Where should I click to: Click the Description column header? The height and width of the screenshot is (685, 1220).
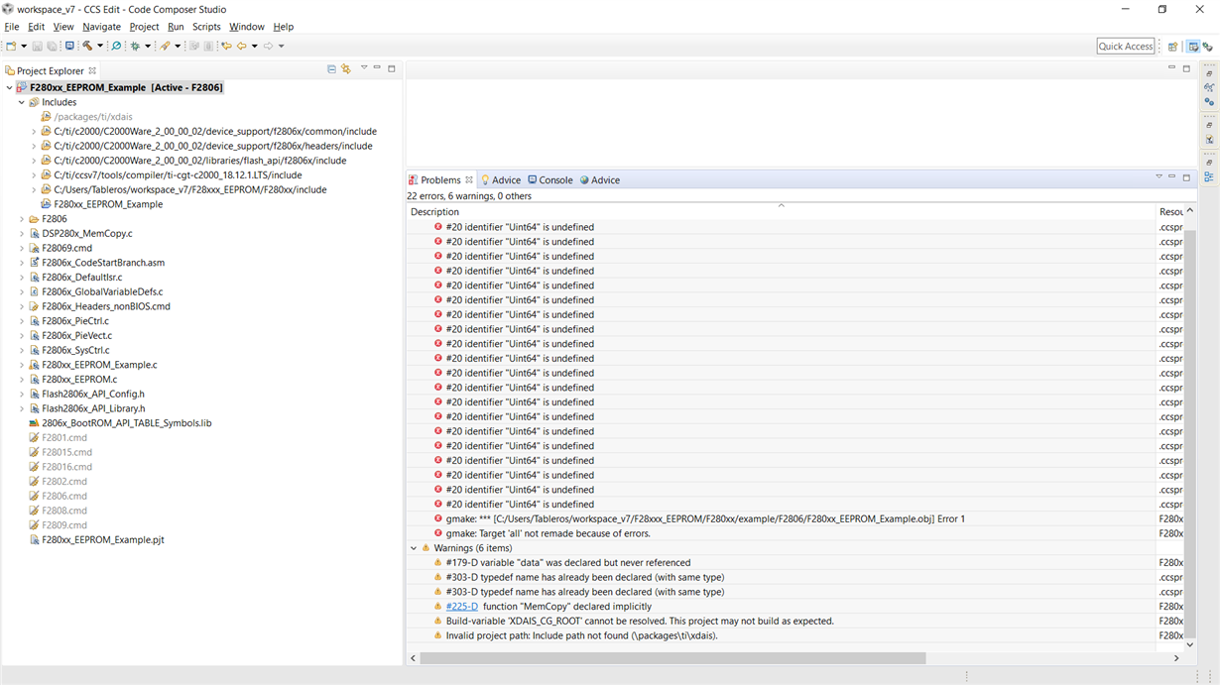[x=781, y=212]
